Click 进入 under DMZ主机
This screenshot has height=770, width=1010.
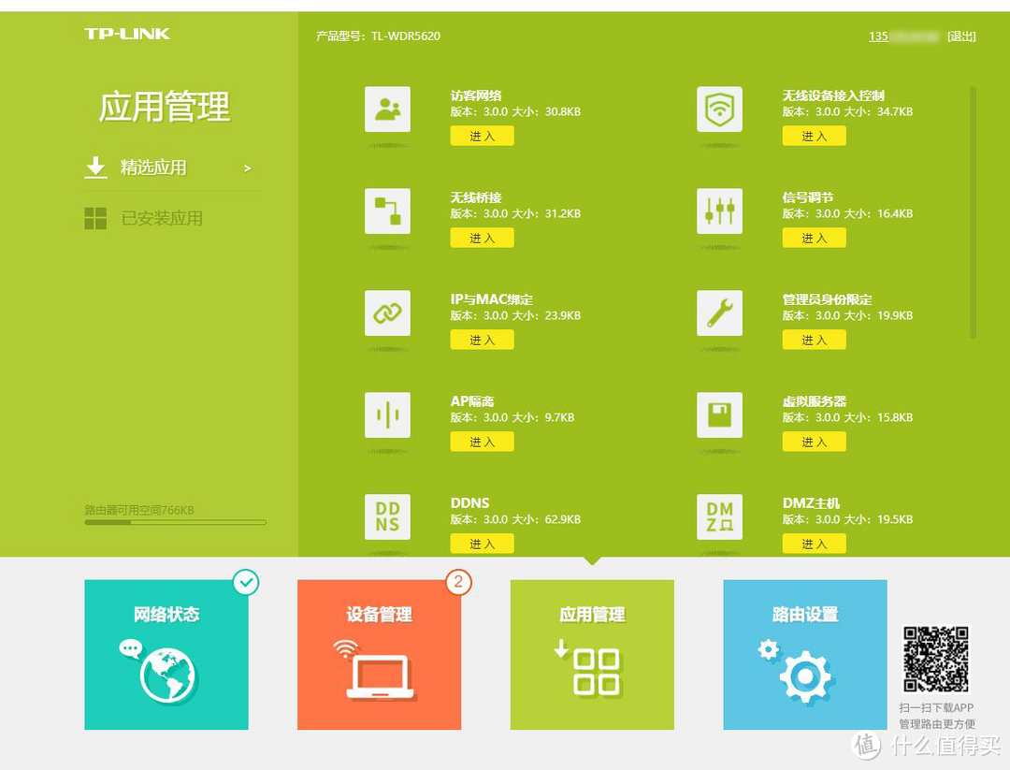814,543
